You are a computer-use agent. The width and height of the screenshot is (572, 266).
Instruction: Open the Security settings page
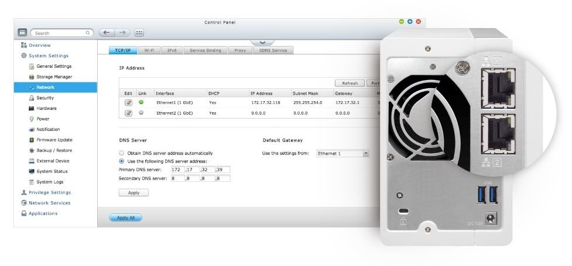pos(44,98)
